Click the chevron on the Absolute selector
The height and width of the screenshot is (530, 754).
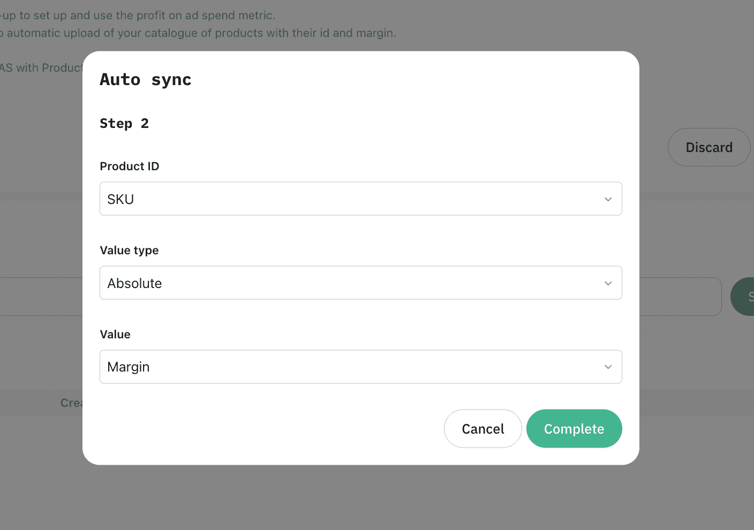coord(608,283)
